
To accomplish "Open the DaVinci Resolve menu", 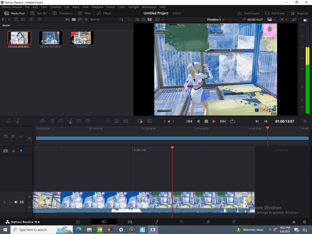I will [12, 7].
